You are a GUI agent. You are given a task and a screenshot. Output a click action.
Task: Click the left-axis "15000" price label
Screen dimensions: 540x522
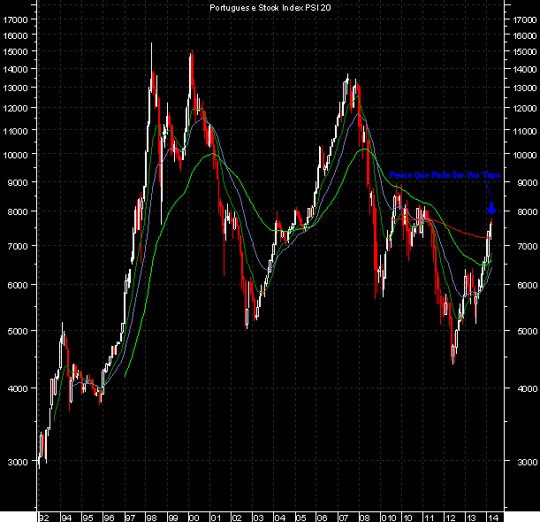tap(15, 51)
